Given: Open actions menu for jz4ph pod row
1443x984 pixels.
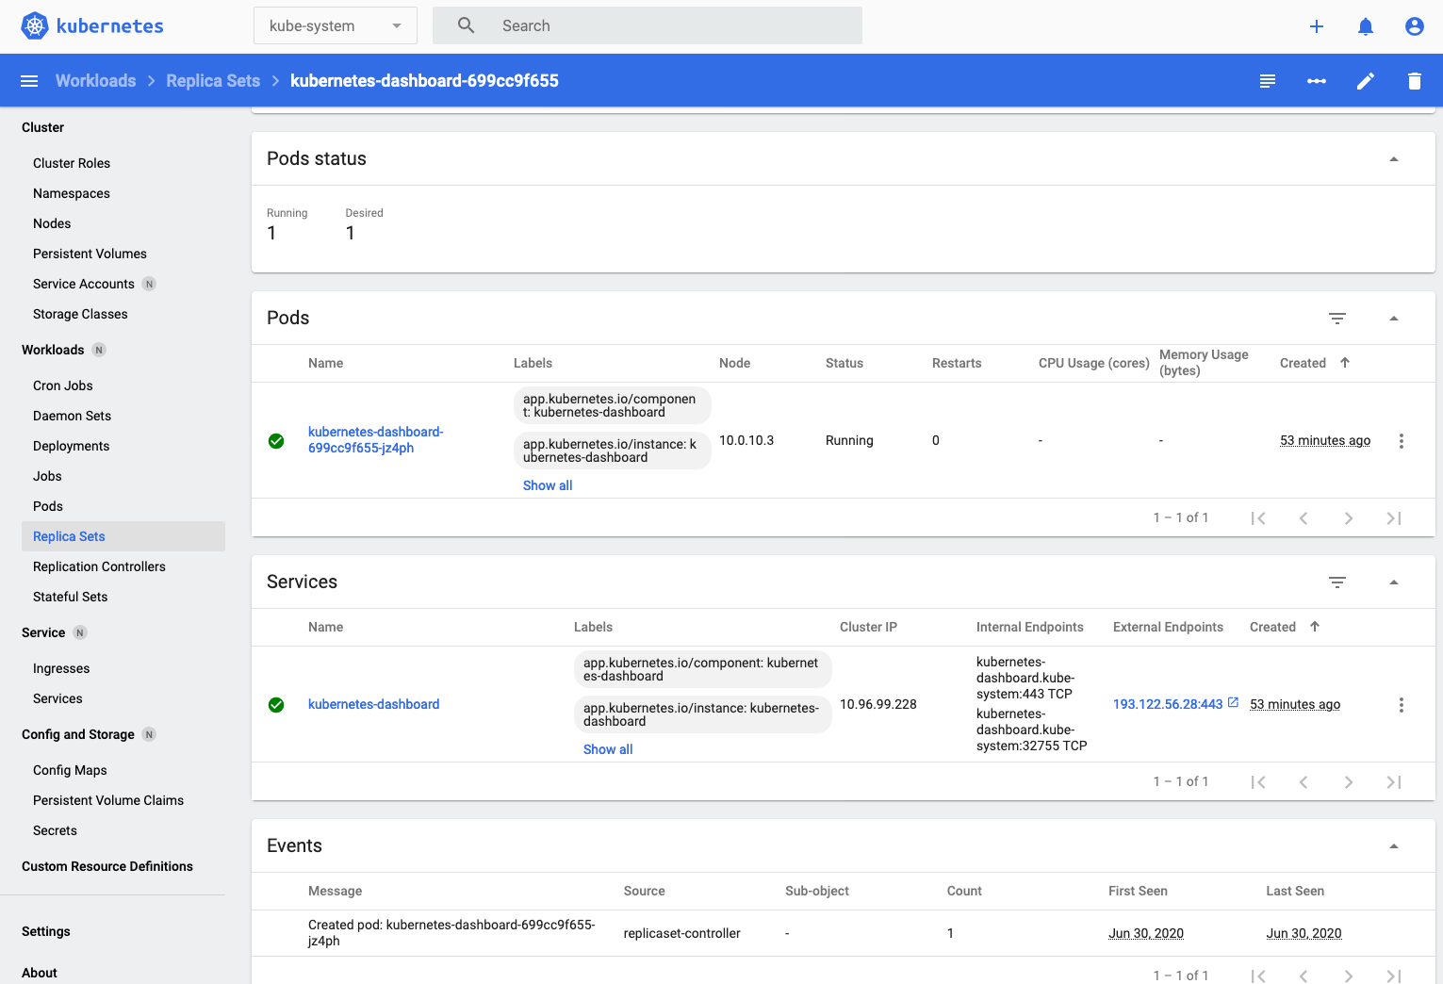Looking at the screenshot, I should tap(1402, 441).
